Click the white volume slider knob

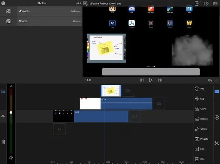[11, 112]
